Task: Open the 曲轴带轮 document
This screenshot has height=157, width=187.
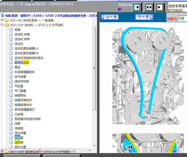Action: 20,95
